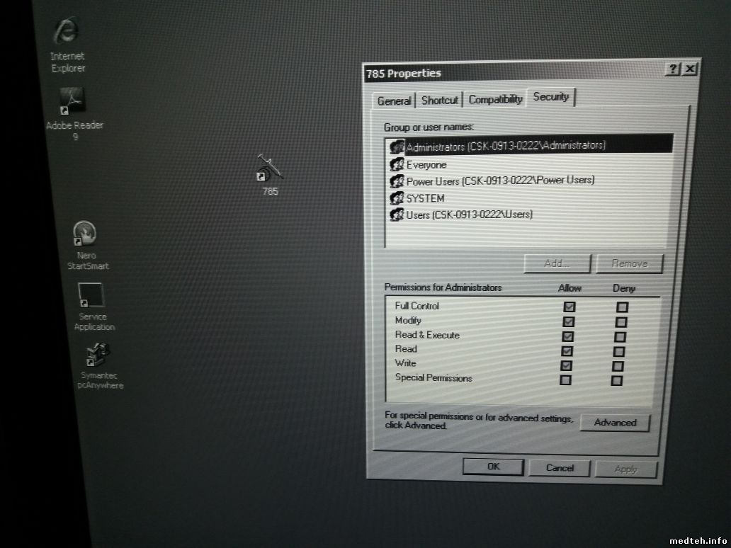Open the Compatibility tab
The image size is (731, 548).
(x=495, y=99)
